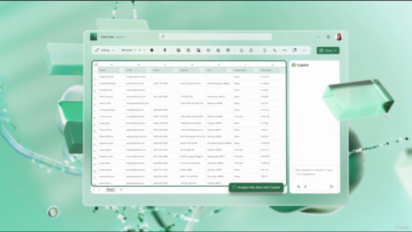Viewport: 412px width, 232px height.
Task: Click the draw pen icon after lightbulb
Action: (275, 50)
